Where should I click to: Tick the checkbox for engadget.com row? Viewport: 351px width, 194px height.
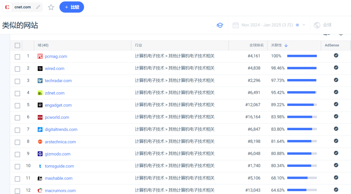pyautogui.click(x=18, y=106)
